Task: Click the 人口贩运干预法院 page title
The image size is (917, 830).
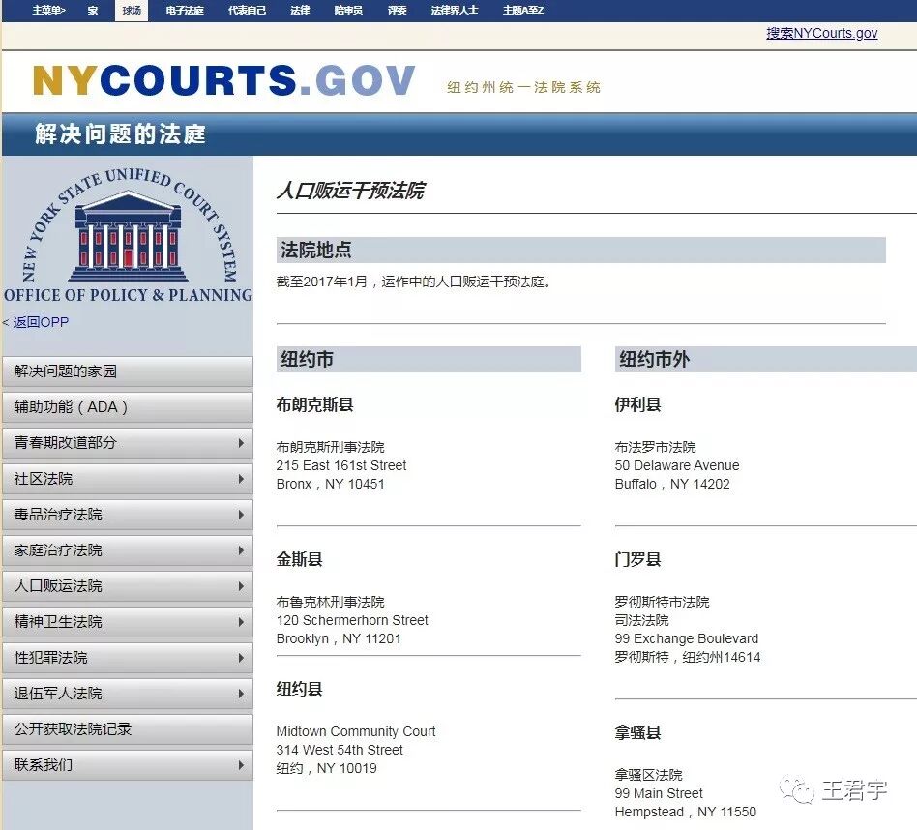Action: pos(351,191)
